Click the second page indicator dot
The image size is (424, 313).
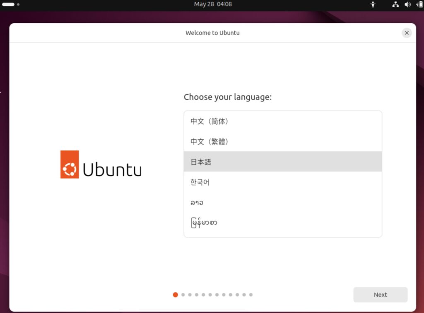click(183, 295)
